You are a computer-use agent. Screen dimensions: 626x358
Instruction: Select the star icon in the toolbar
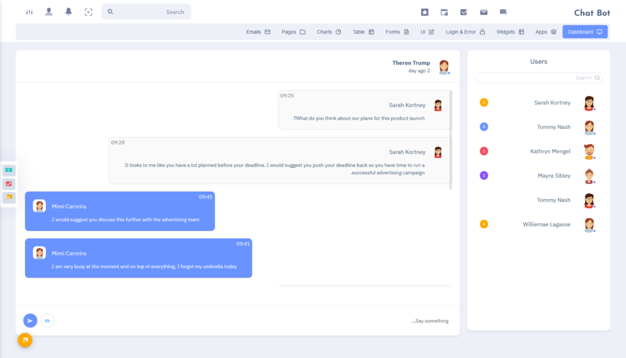(x=424, y=12)
